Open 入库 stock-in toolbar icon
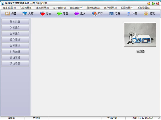This screenshot has height=120, width=161. point(25,13)
